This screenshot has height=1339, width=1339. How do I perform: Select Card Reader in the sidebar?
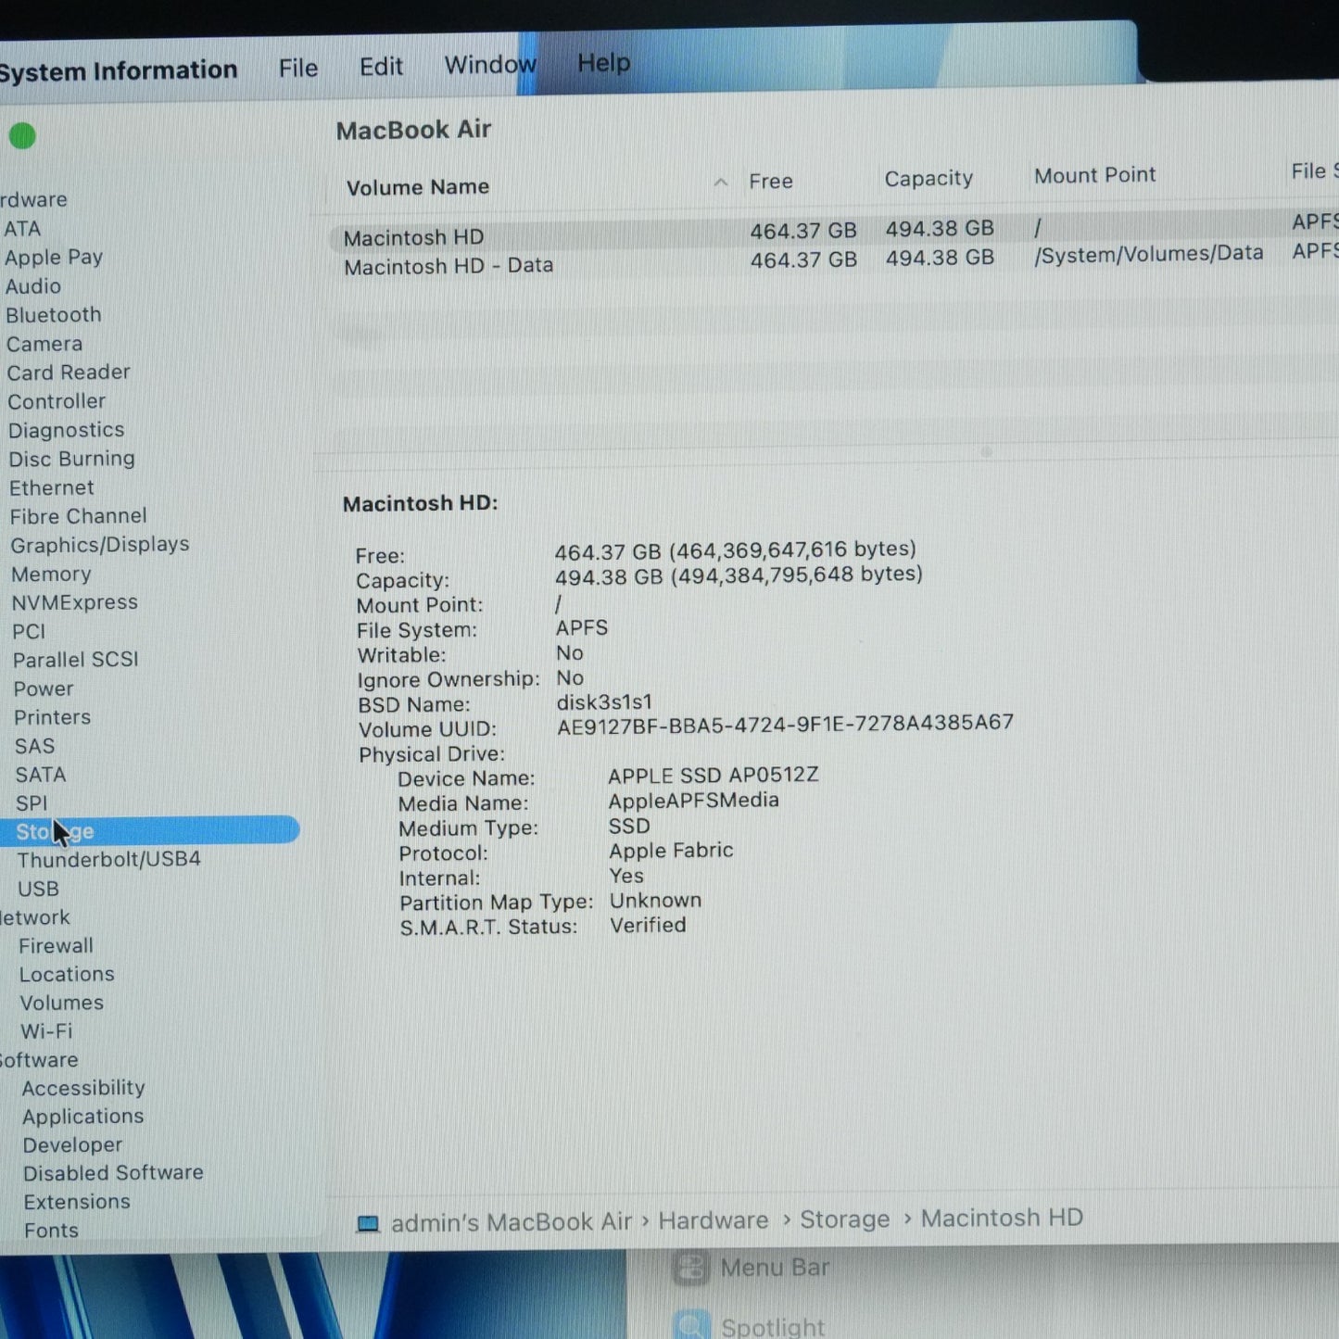click(x=69, y=373)
